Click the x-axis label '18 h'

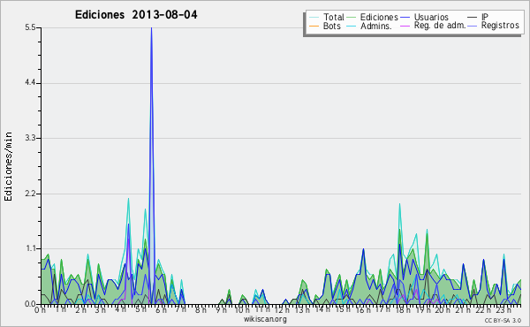[x=403, y=310]
